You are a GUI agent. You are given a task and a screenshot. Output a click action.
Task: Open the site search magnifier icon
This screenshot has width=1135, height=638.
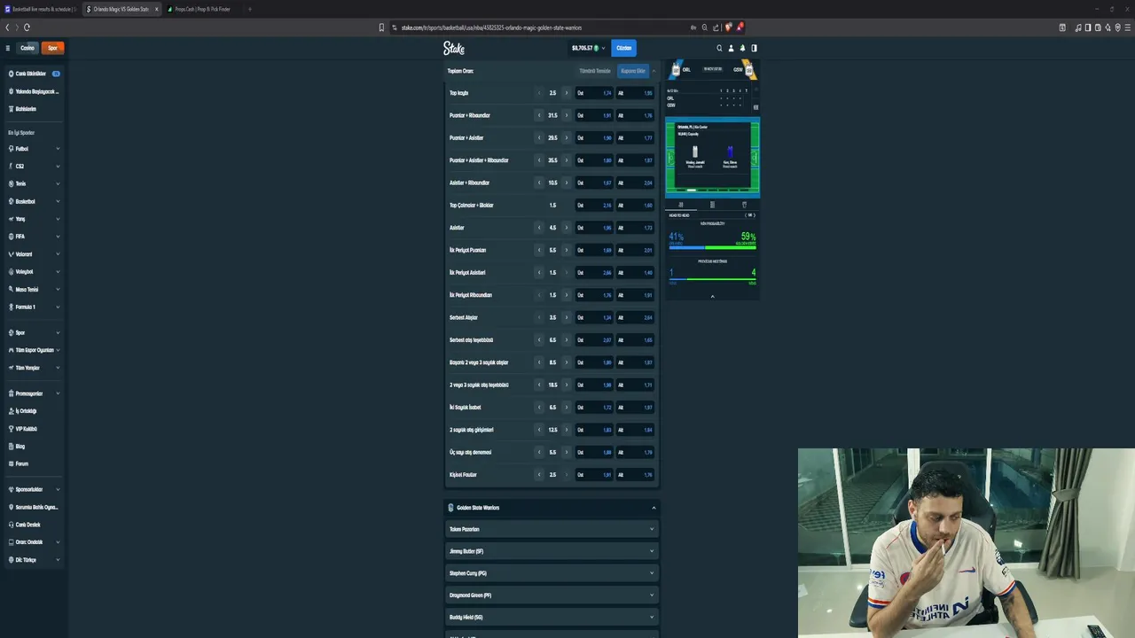[x=719, y=48]
